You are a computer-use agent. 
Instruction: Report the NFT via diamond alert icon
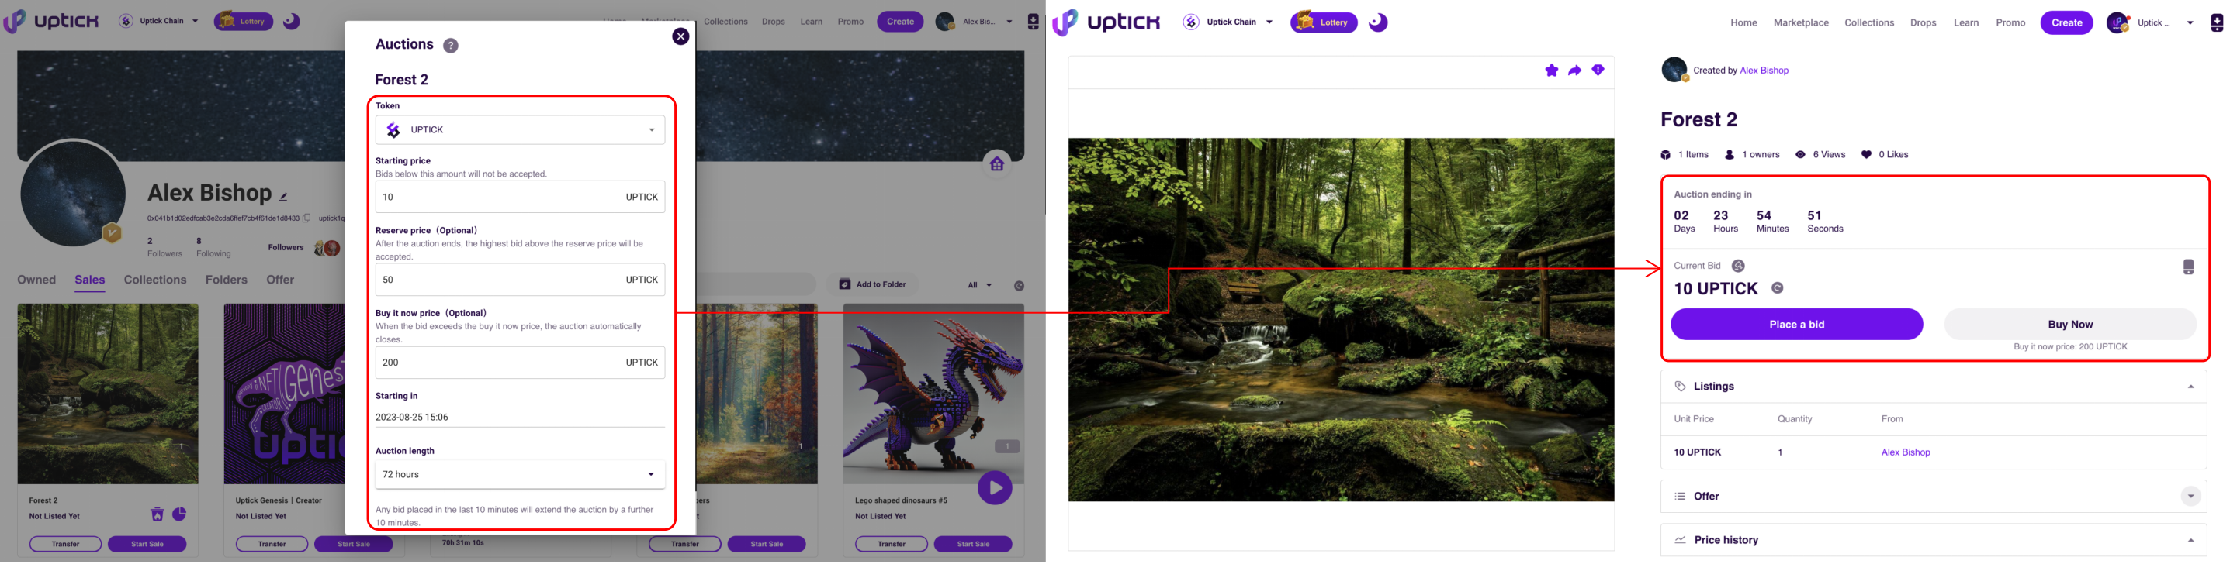[x=1597, y=70]
